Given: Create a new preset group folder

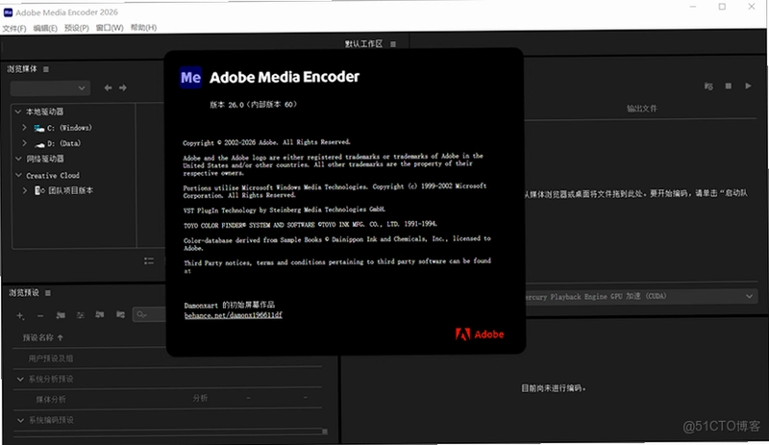Looking at the screenshot, I should click(x=61, y=315).
